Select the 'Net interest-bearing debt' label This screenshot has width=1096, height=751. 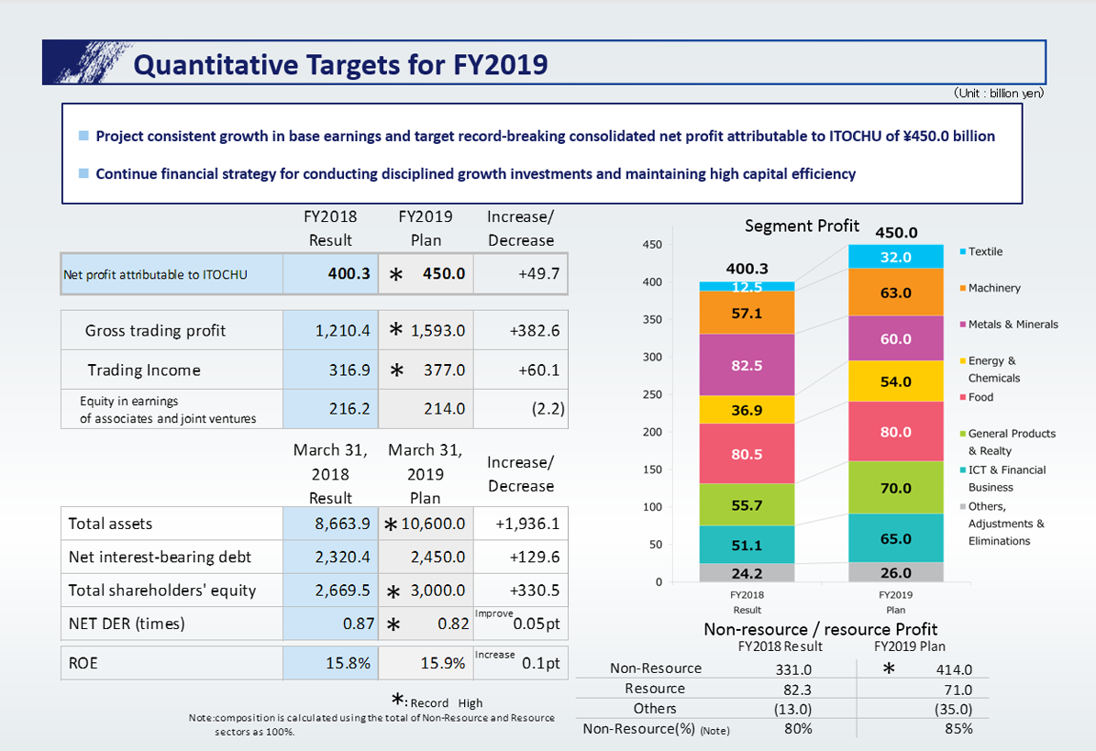click(x=161, y=557)
